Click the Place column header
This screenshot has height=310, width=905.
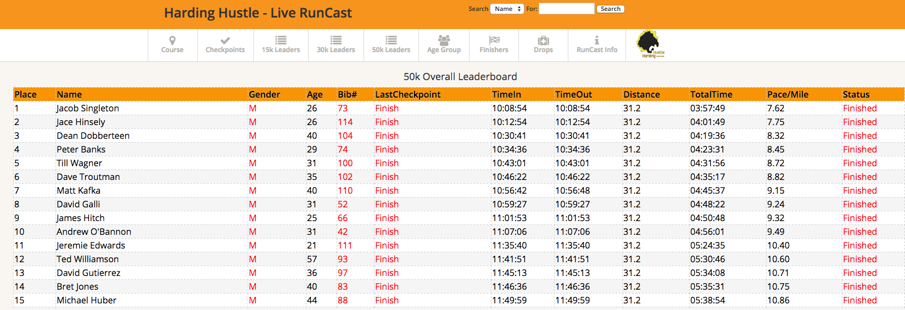26,94
